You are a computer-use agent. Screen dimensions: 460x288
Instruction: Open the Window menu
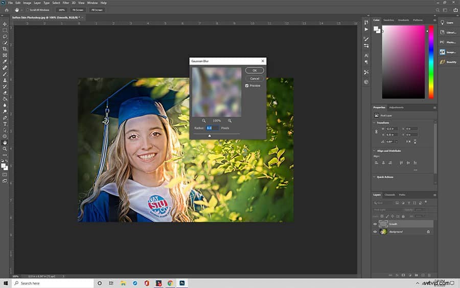click(92, 3)
